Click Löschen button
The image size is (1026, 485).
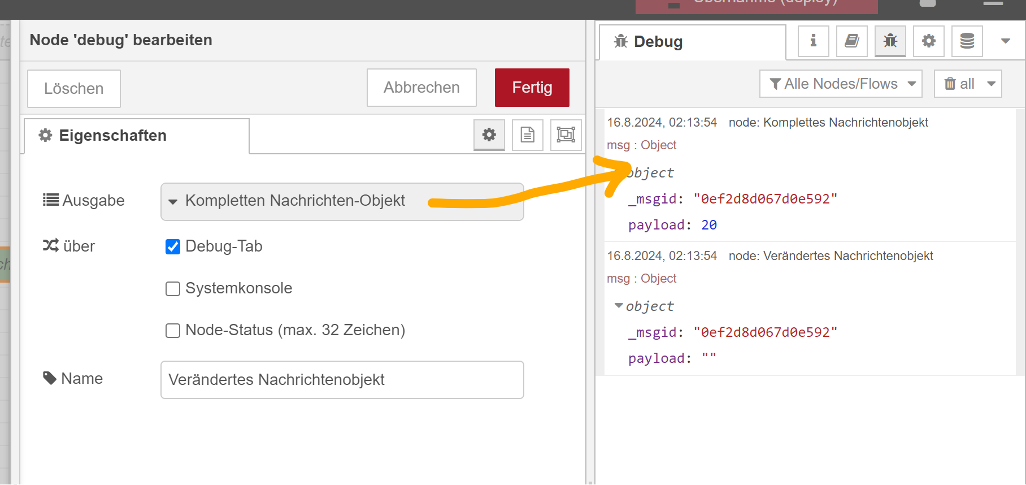click(x=74, y=89)
